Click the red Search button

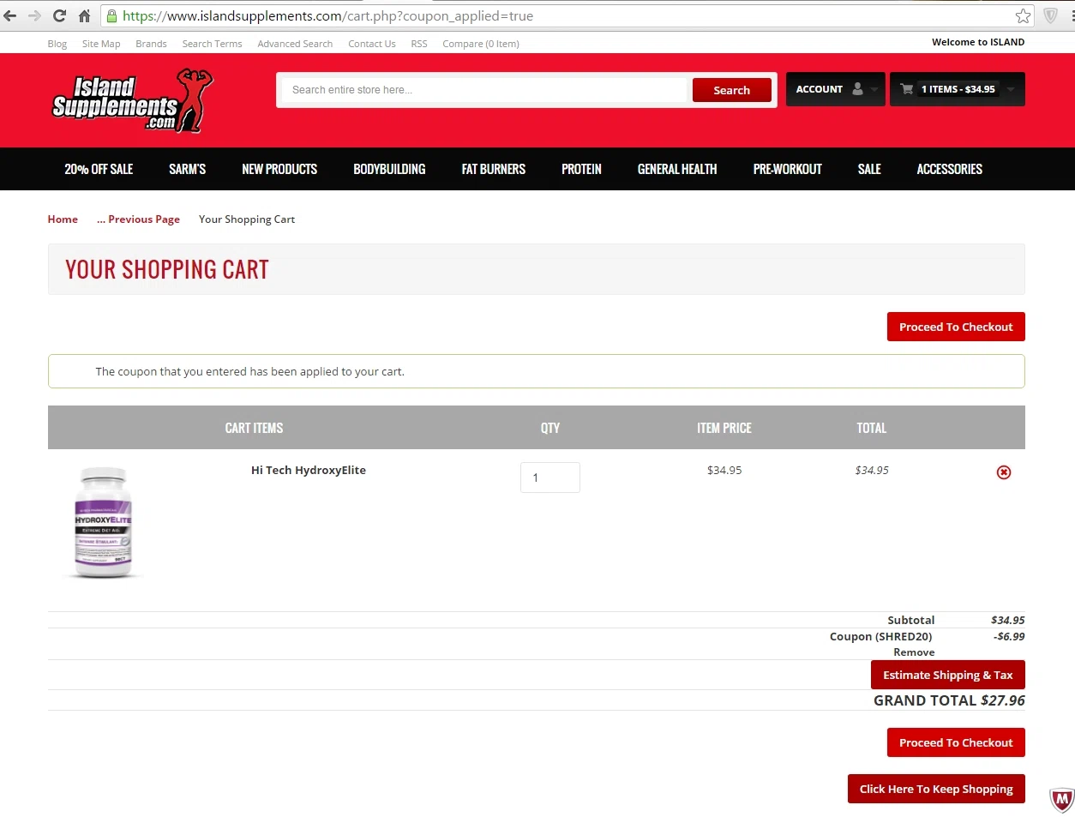(732, 90)
